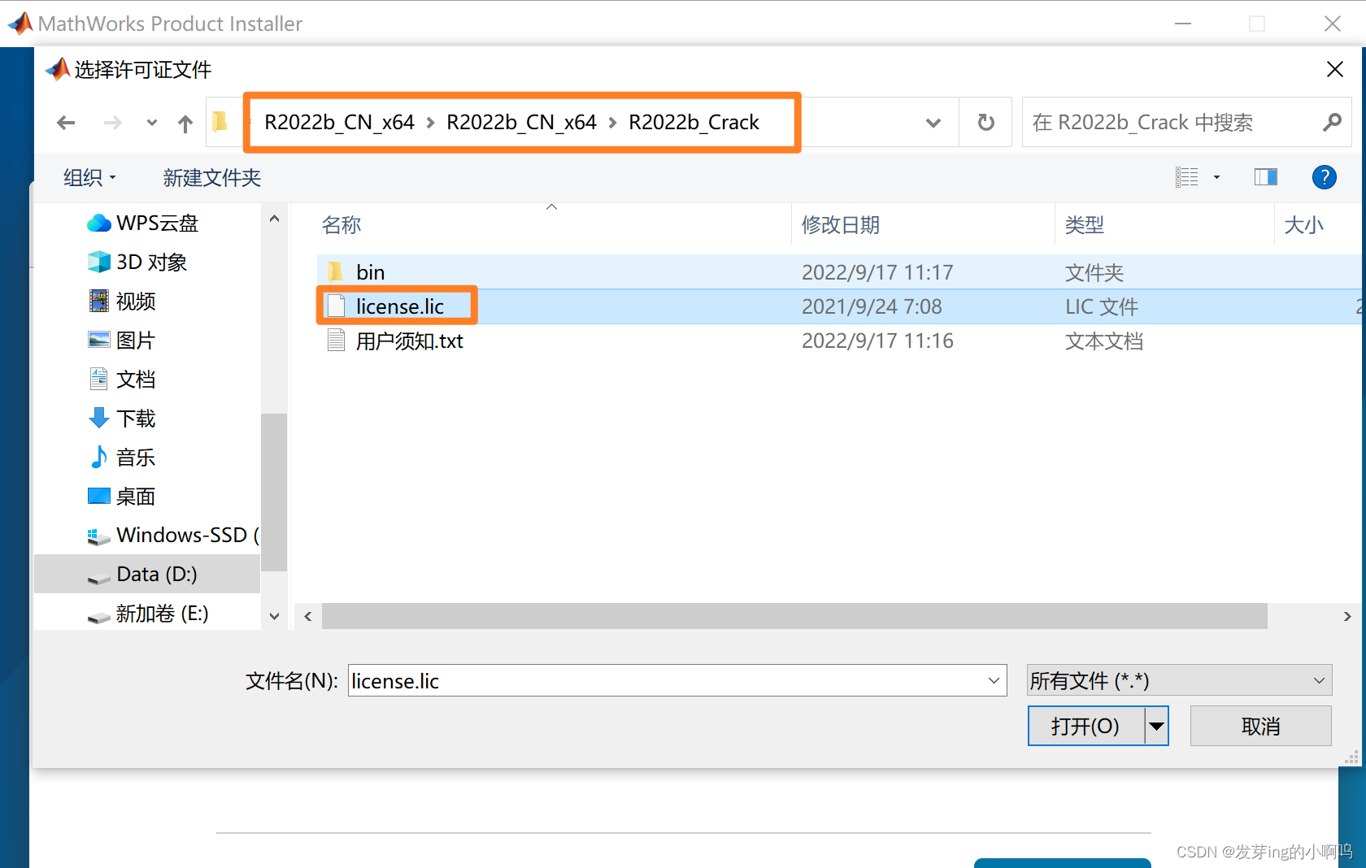This screenshot has width=1366, height=868.
Task: Click the magnifier search icon
Action: tap(1332, 123)
